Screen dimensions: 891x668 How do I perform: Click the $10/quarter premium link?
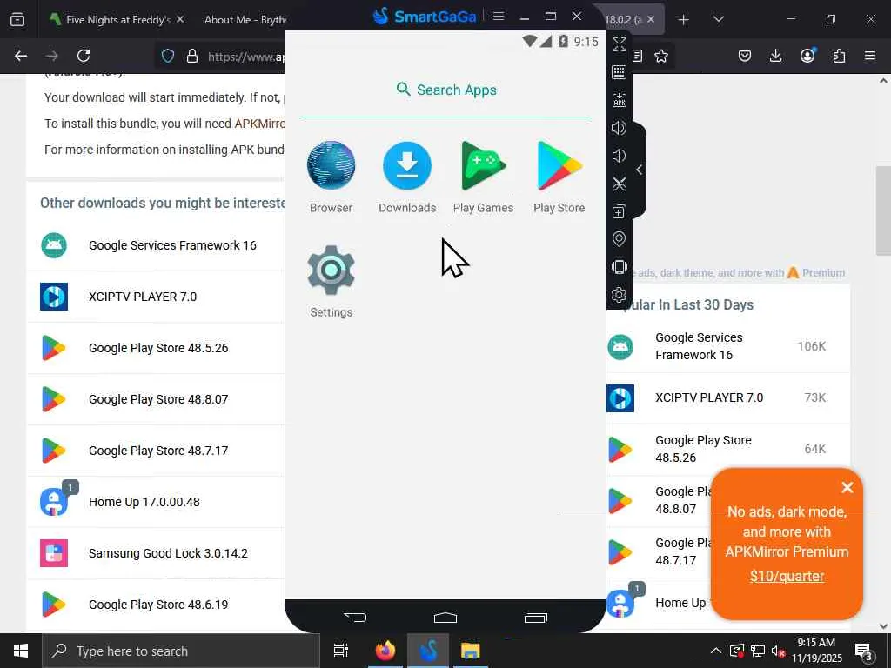787,576
